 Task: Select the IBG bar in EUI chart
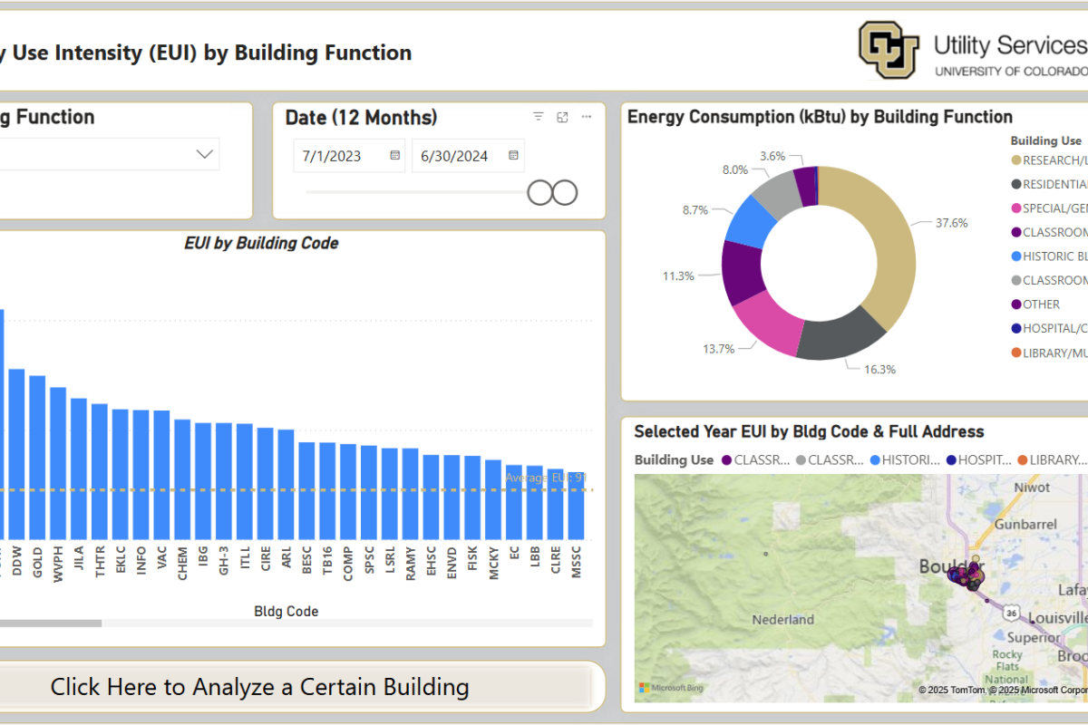tap(203, 482)
